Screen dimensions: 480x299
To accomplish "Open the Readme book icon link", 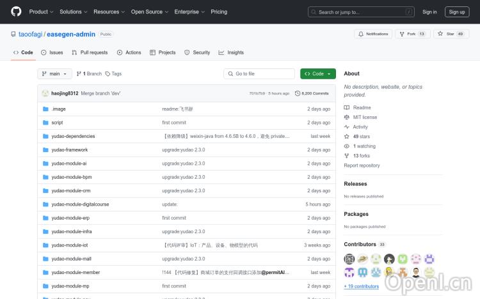I will coord(348,107).
